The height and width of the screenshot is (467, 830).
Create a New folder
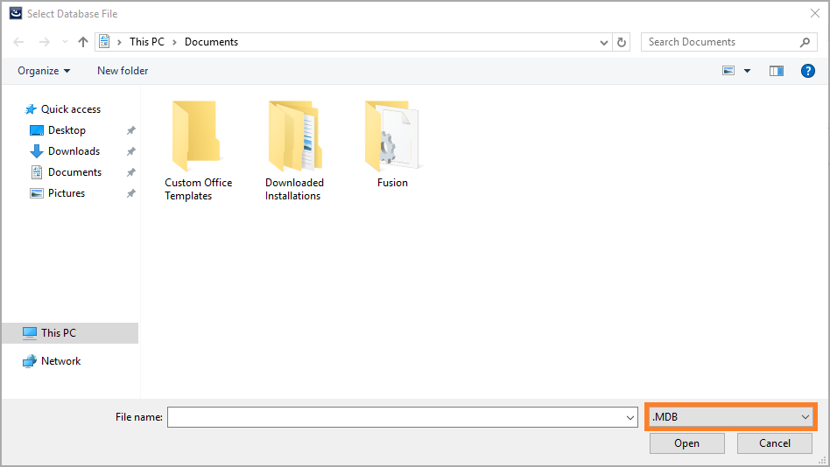[123, 71]
